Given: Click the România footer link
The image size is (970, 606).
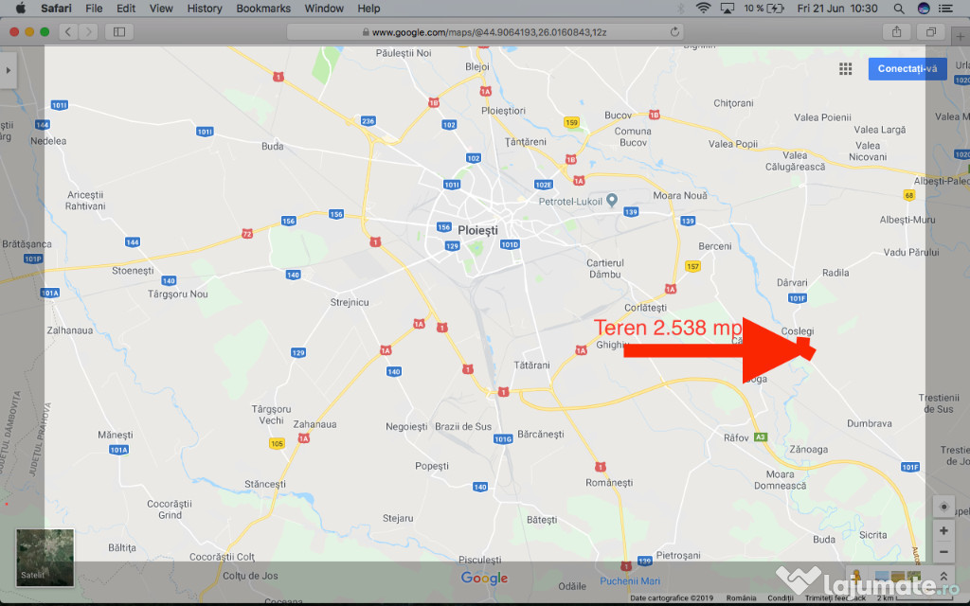Looking at the screenshot, I should click(x=741, y=598).
